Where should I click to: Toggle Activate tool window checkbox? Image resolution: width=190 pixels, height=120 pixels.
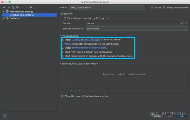(84, 96)
